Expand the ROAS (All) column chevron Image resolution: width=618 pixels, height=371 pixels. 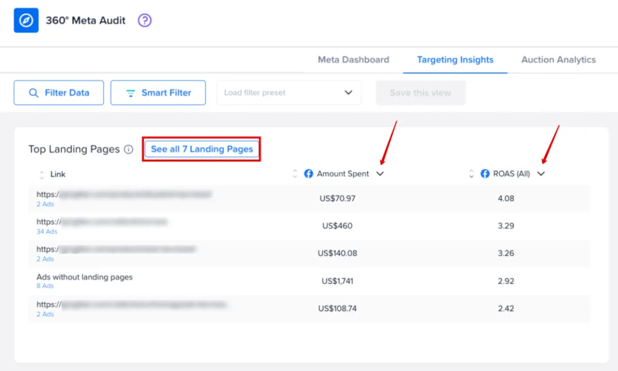point(541,174)
